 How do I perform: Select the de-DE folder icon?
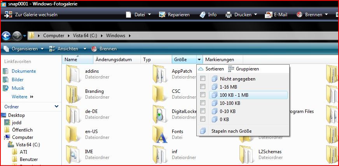73,114
